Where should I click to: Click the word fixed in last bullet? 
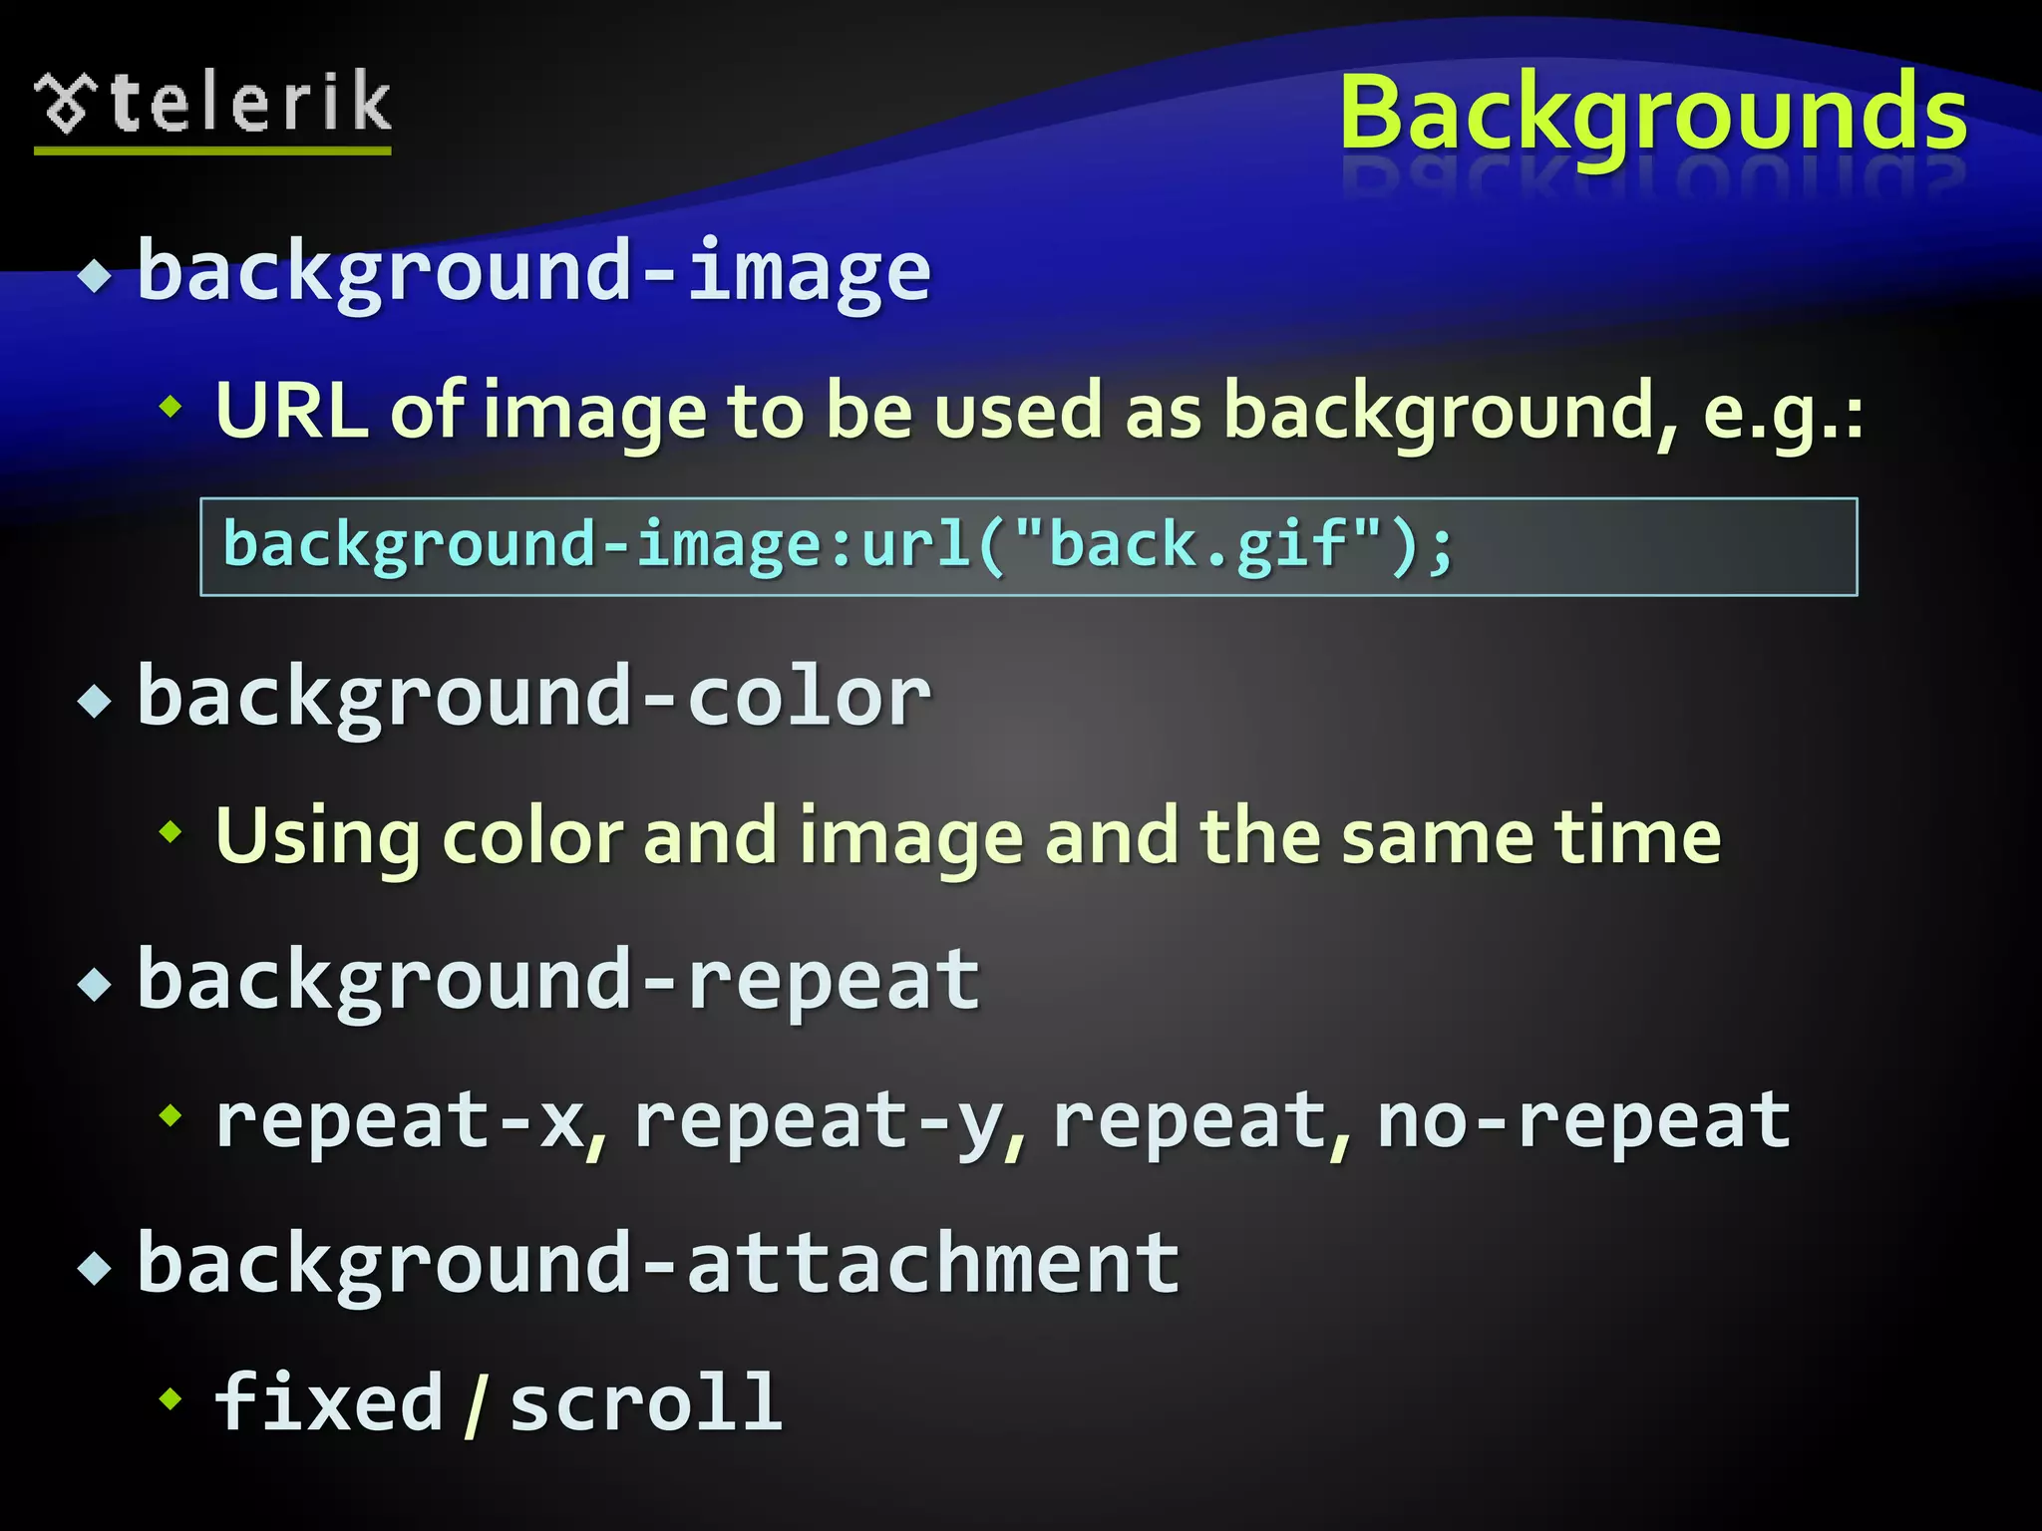click(x=329, y=1401)
